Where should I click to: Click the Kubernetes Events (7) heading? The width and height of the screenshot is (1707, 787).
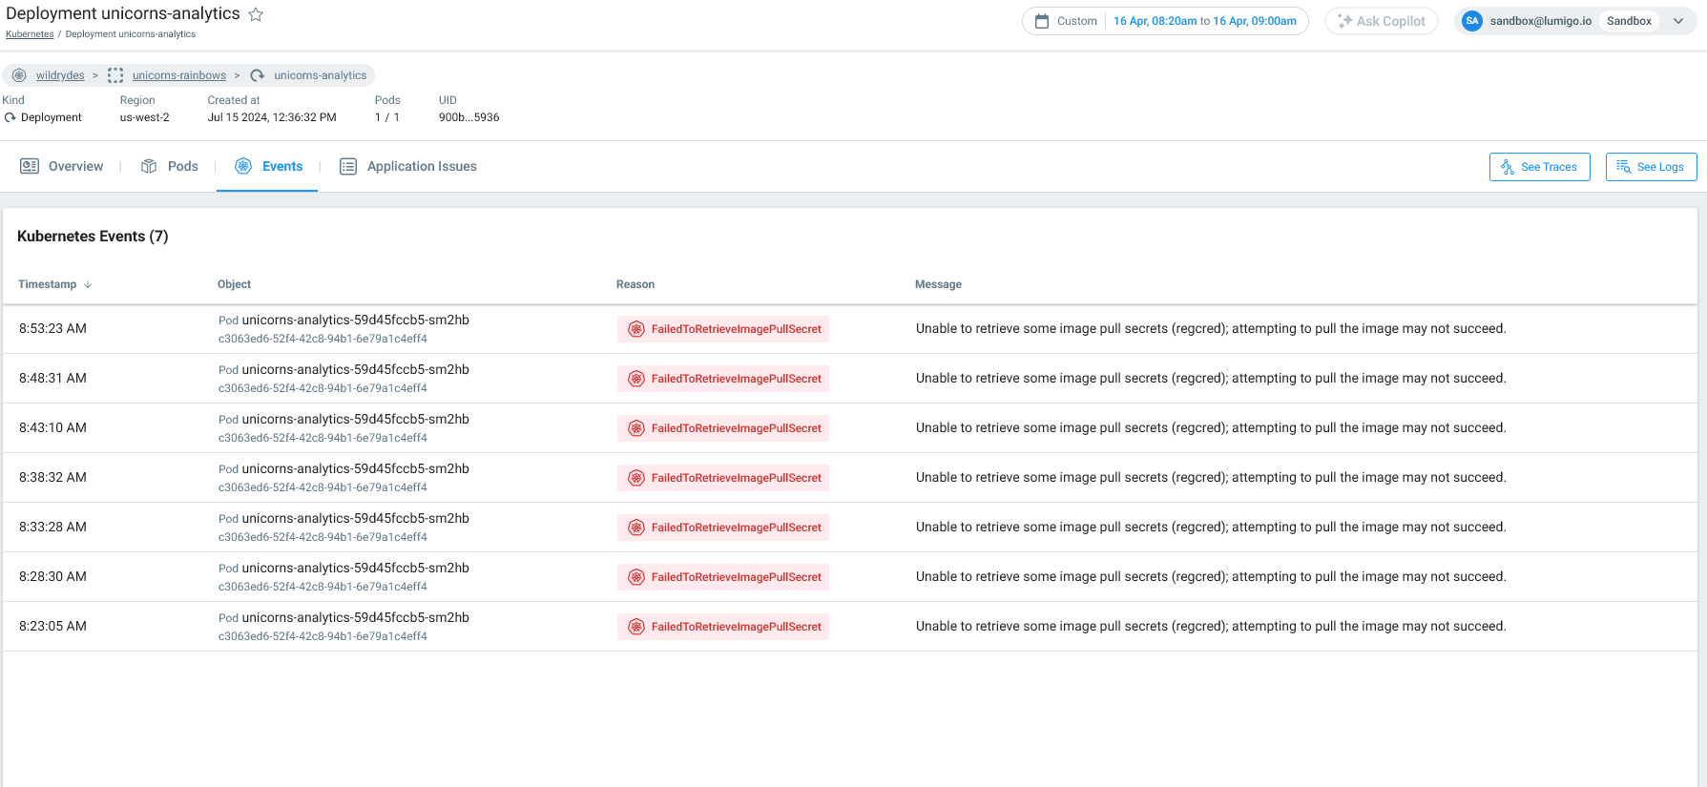pyautogui.click(x=93, y=236)
